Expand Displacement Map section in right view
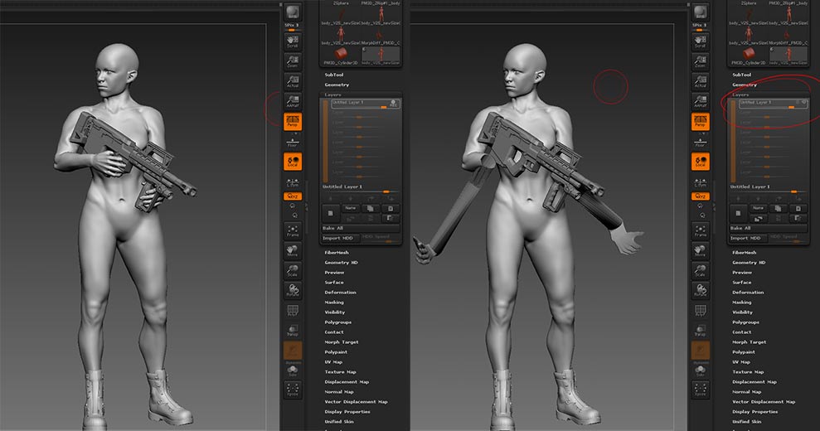820x431 pixels. (x=754, y=382)
